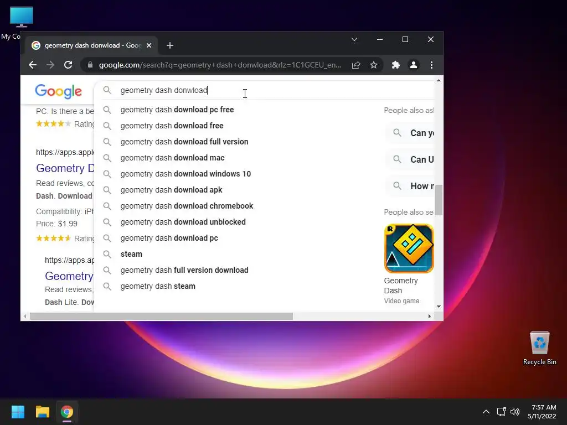This screenshot has width=567, height=425.
Task: Show hidden tray icons chevron
Action: [x=486, y=412]
